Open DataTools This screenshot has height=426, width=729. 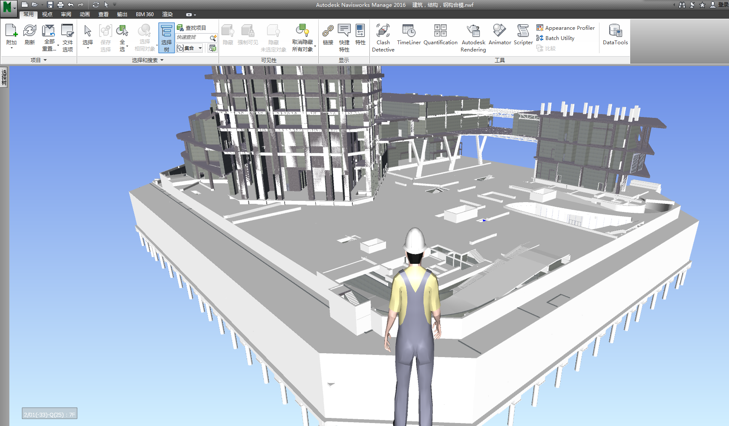point(615,34)
